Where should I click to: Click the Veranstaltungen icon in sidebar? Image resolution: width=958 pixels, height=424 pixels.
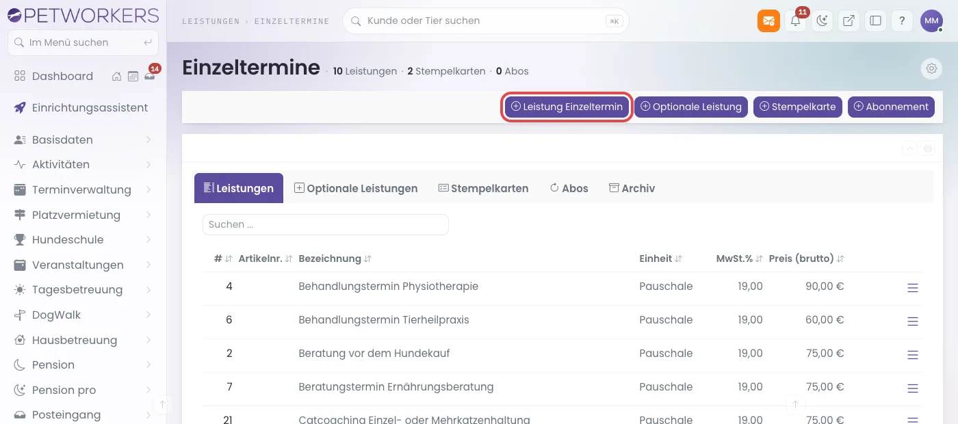click(20, 265)
